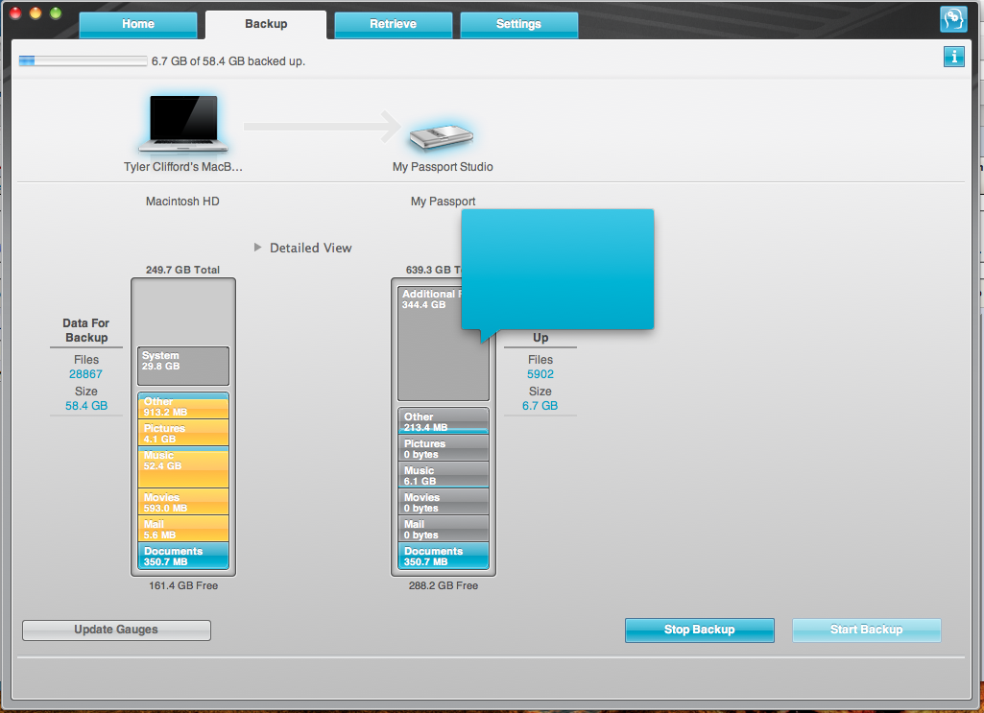The height and width of the screenshot is (713, 984).
Task: Go to the Settings tab
Action: 518,24
